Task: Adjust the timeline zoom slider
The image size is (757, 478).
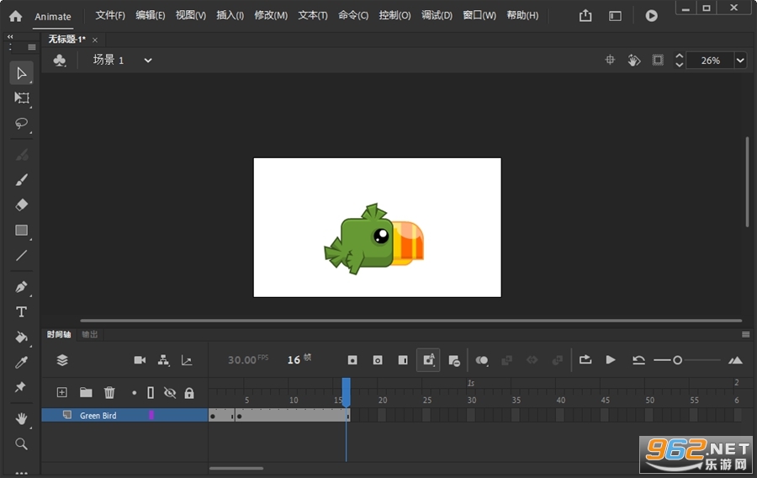Action: [x=677, y=360]
